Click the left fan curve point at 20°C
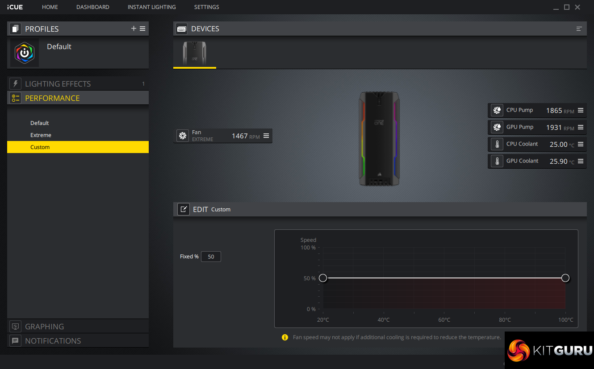Viewport: 594px width, 369px height. click(x=323, y=278)
